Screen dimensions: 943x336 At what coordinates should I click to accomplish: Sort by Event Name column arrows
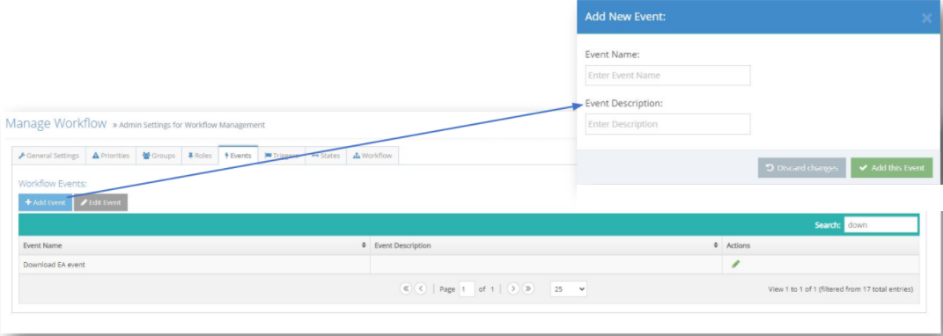click(364, 245)
